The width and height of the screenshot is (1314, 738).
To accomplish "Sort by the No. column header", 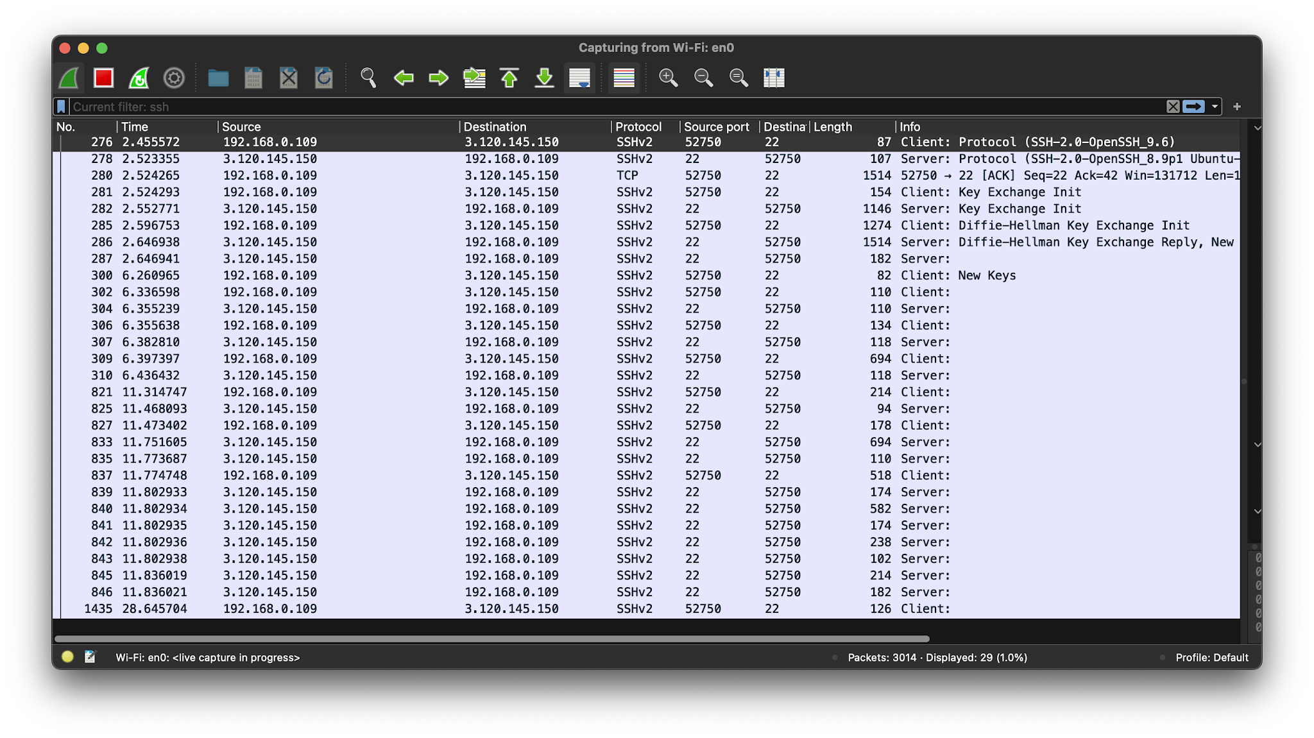I will (85, 127).
